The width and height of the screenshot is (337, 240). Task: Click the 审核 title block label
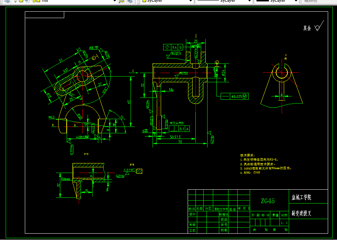[192, 225]
